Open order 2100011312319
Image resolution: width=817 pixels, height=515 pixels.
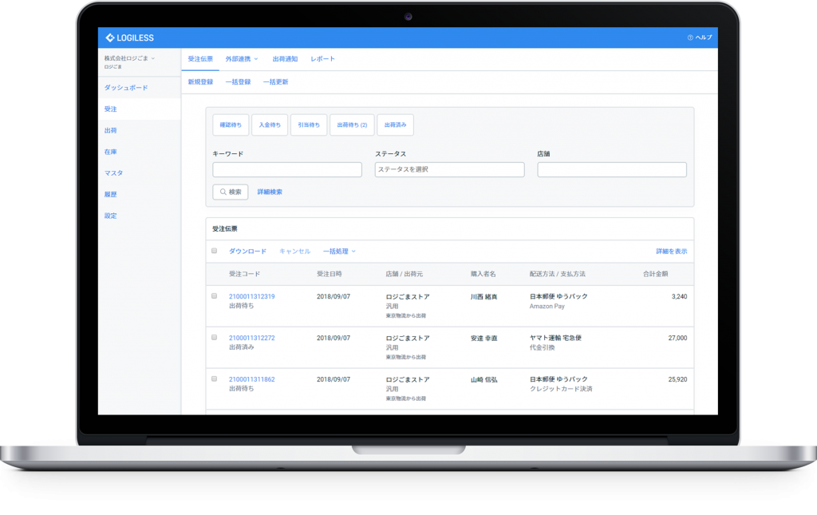tap(251, 296)
